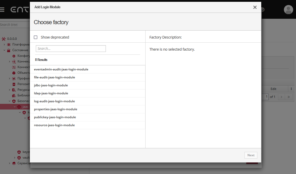Click the Состояние node icon
296x174 pixels.
coord(9,50)
